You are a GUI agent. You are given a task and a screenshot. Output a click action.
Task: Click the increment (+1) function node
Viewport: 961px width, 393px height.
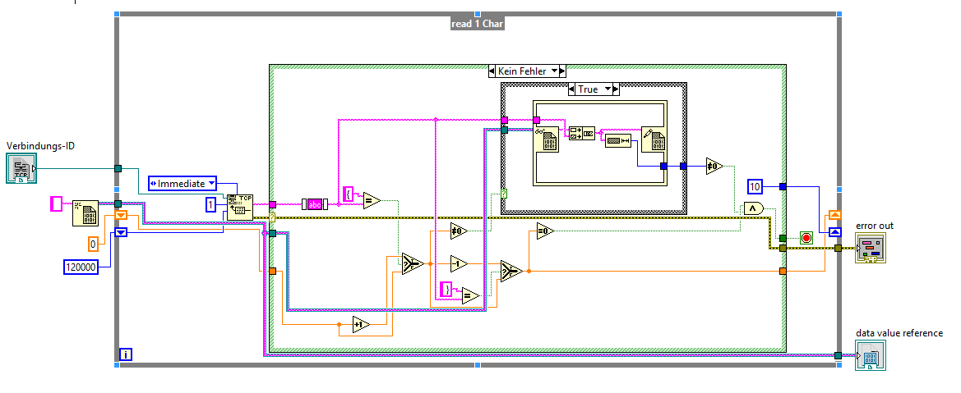click(x=361, y=325)
